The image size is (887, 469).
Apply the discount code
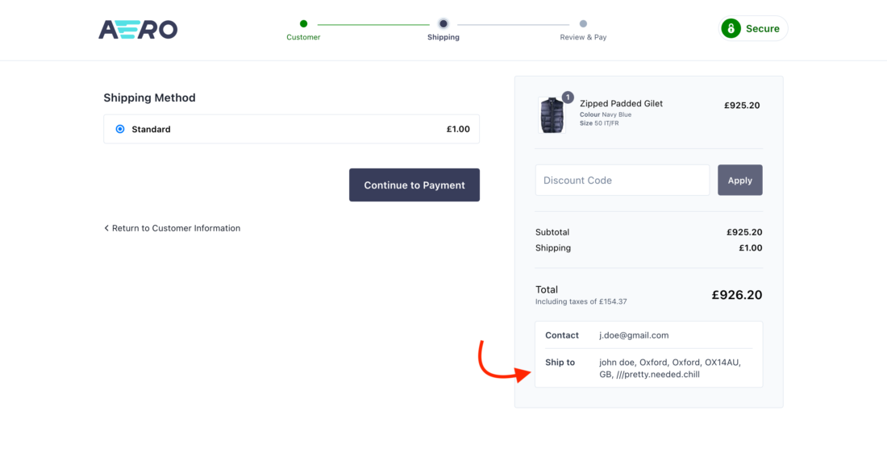coord(740,181)
